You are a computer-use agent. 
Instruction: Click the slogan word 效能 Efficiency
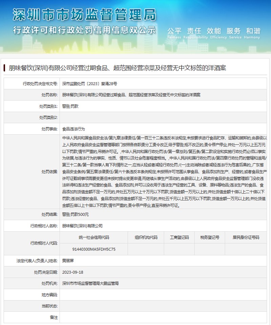(x=218, y=33)
